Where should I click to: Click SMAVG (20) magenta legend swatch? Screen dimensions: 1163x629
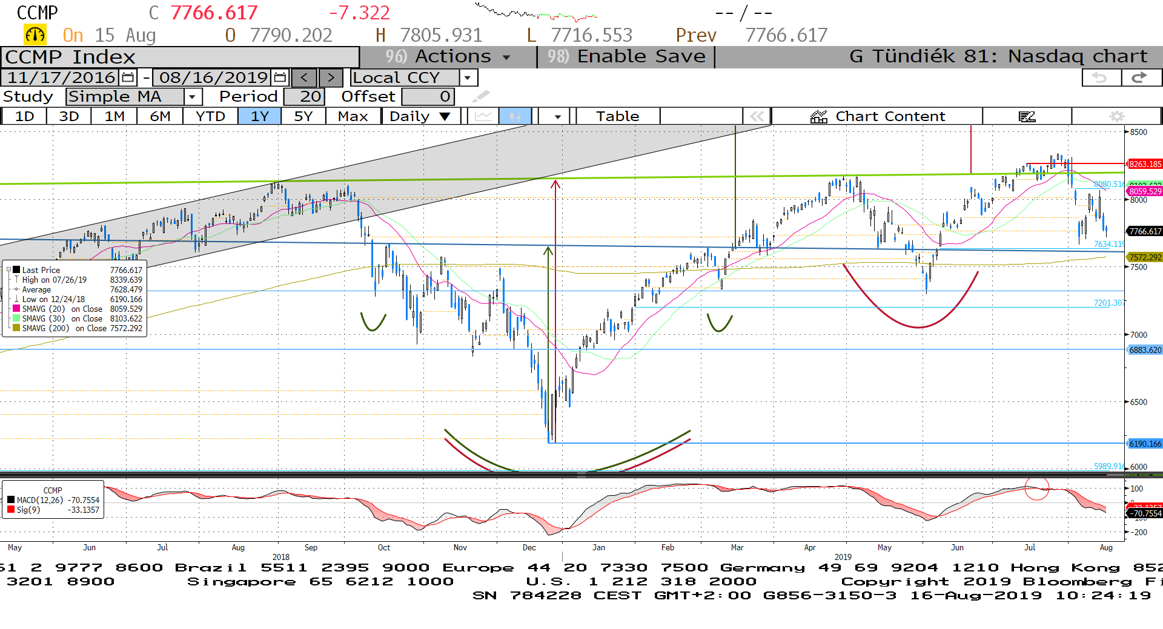pyautogui.click(x=16, y=309)
